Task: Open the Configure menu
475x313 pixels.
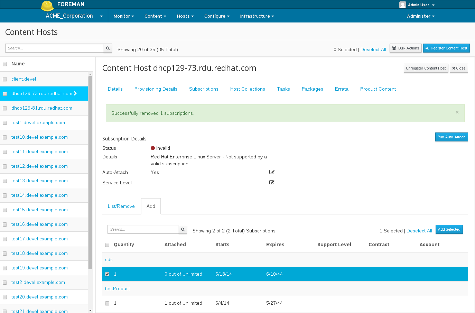Action: tap(217, 16)
